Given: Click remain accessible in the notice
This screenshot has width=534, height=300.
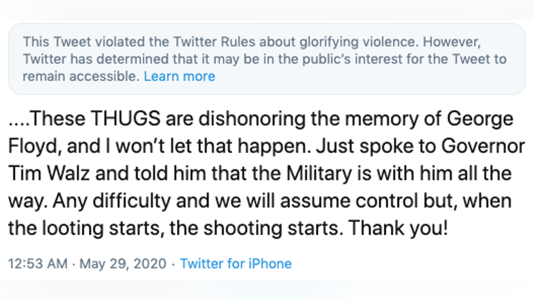Looking at the screenshot, I should (x=81, y=76).
